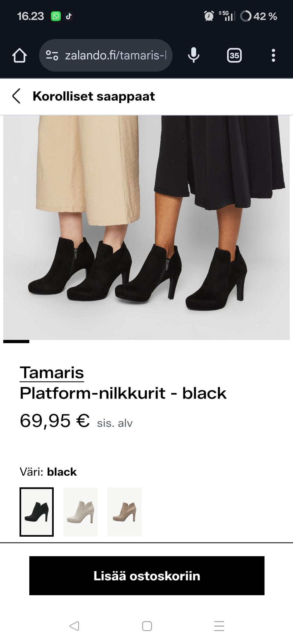Tap the image gallery progress indicator
Viewport: 293px width, 644px height.
click(x=16, y=342)
